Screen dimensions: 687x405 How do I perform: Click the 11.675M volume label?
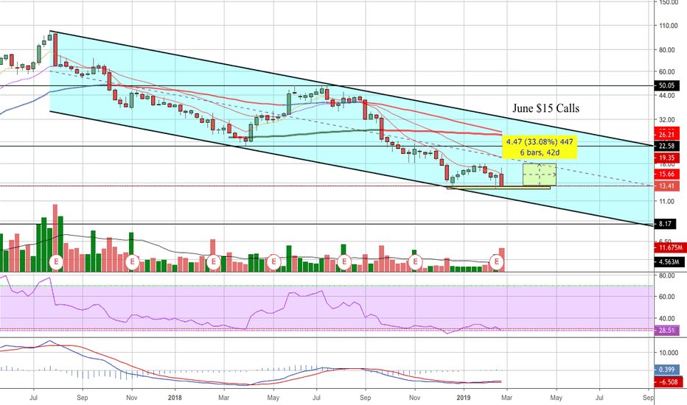coord(669,248)
